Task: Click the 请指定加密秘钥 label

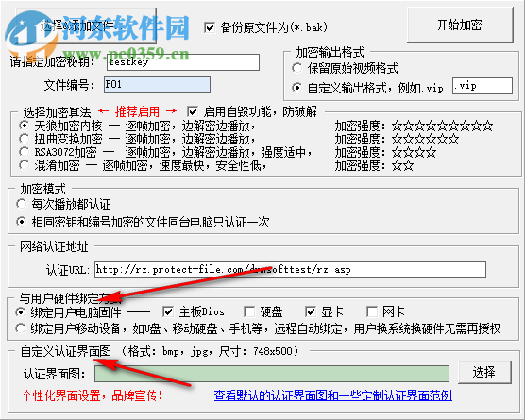Action: 53,62
